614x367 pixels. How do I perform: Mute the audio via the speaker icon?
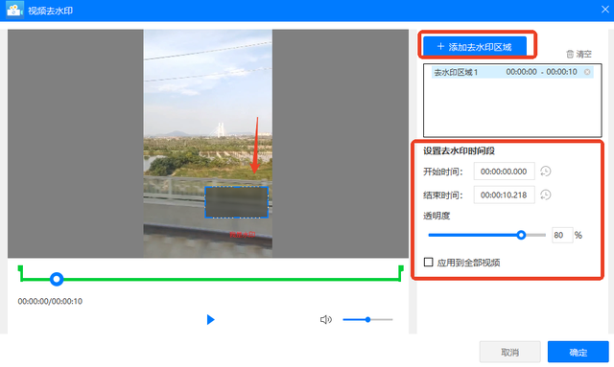(326, 320)
